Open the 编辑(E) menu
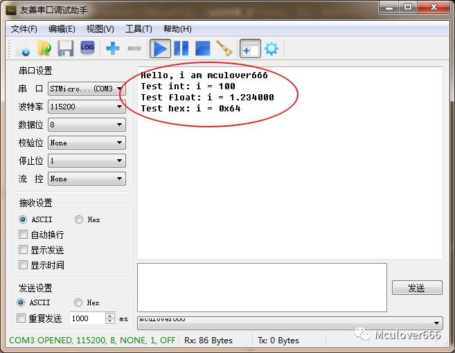455x353 pixels. coord(62,28)
